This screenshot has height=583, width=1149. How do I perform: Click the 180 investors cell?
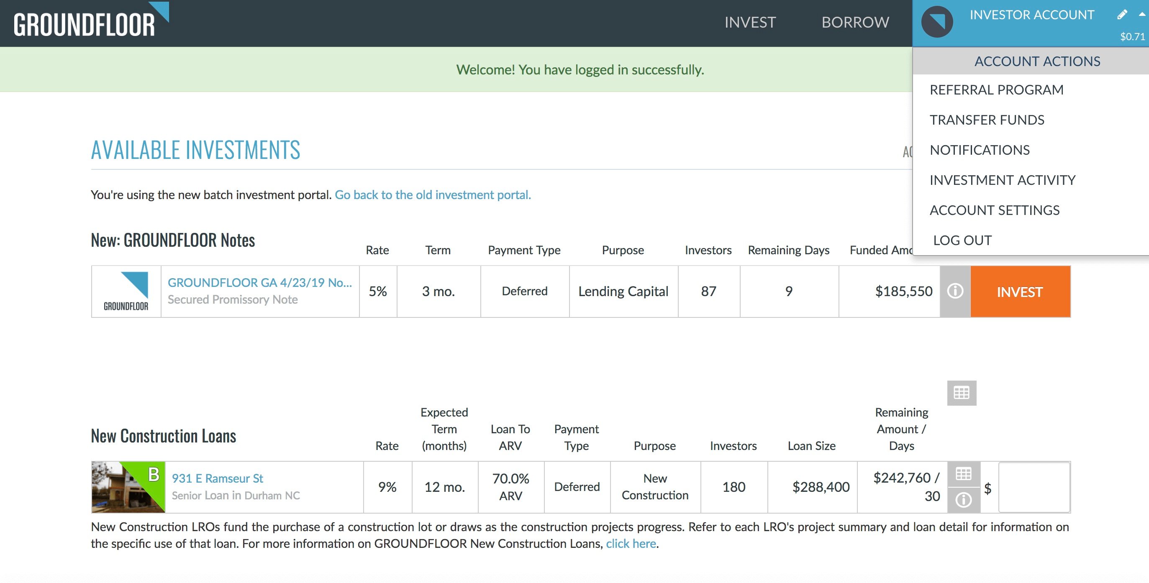click(734, 487)
